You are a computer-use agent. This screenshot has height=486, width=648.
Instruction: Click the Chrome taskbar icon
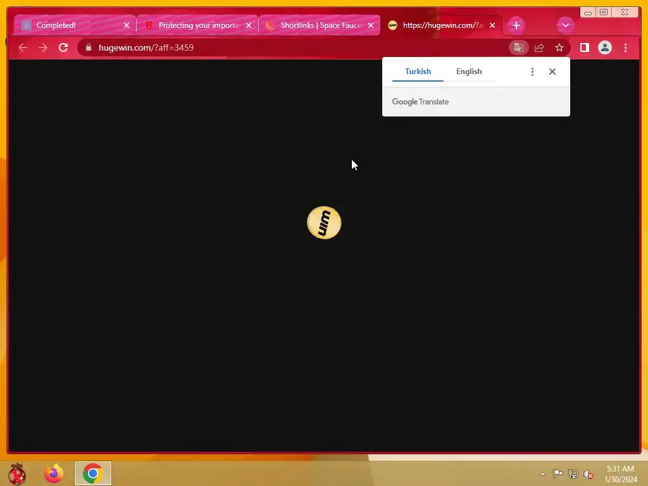point(92,473)
